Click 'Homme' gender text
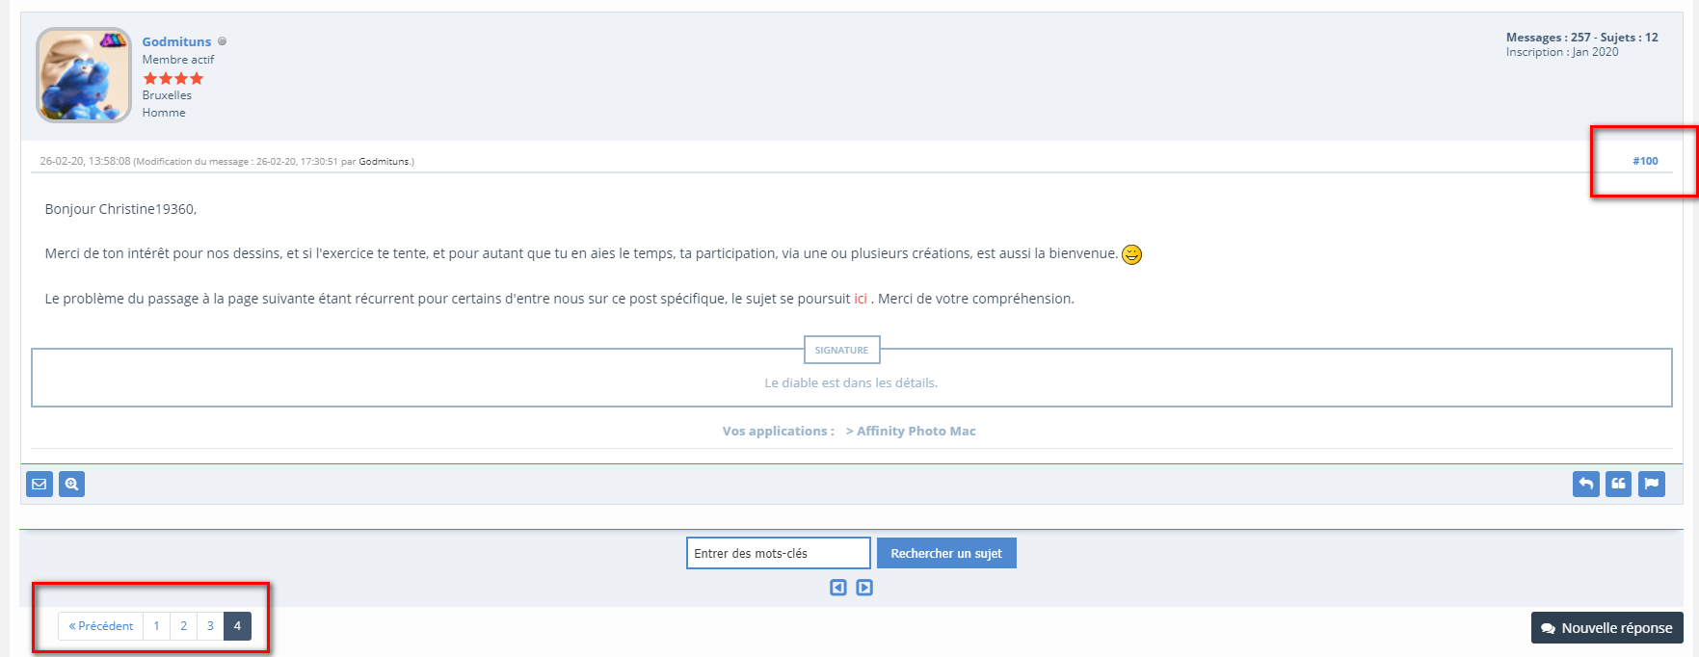The image size is (1699, 657). coord(164,113)
